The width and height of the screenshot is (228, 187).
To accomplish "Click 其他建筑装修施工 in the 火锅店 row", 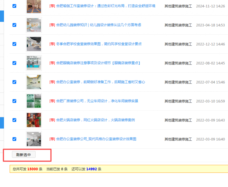I will click(178, 120).
